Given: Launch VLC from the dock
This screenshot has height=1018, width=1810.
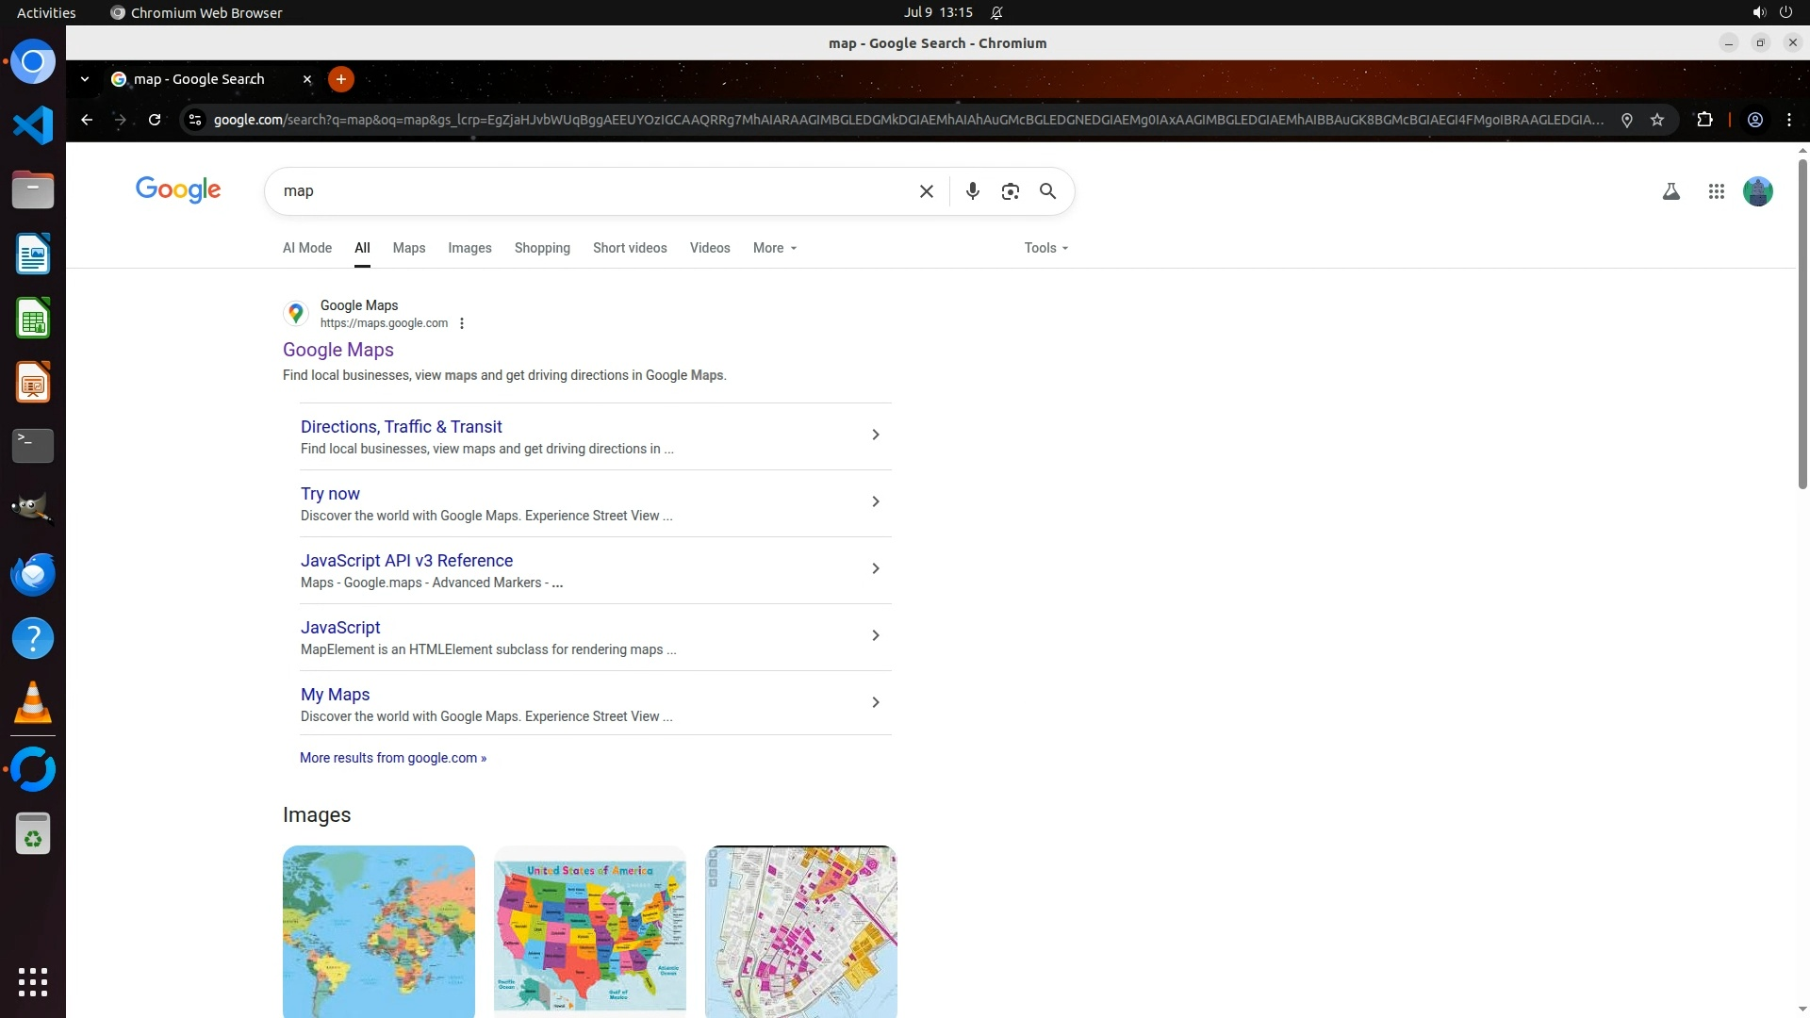Looking at the screenshot, I should [33, 703].
